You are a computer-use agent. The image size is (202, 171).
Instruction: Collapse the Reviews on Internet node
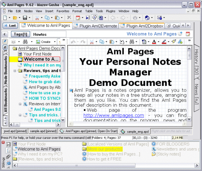click(x=20, y=104)
